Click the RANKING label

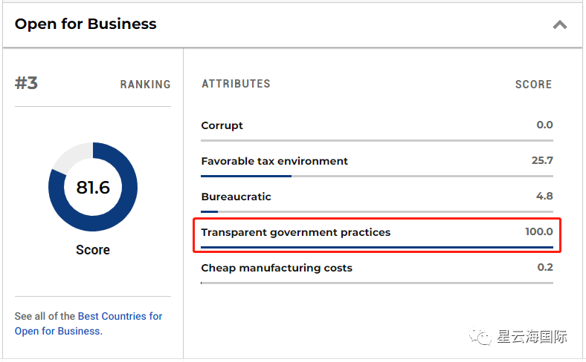pyautogui.click(x=145, y=85)
